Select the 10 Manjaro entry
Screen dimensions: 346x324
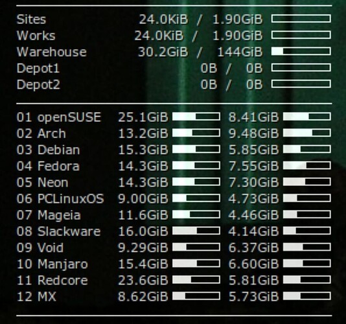pos(52,264)
